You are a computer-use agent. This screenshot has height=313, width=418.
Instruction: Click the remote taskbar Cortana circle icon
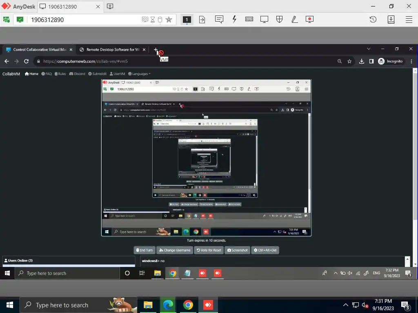pyautogui.click(x=127, y=273)
